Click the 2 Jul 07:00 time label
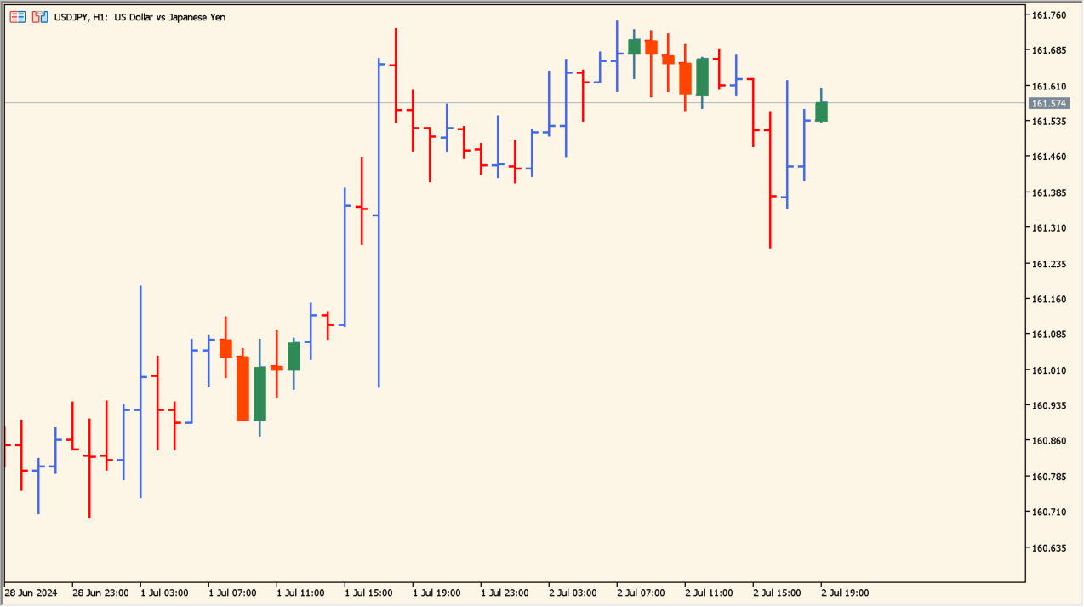The image size is (1084, 607). 641,593
